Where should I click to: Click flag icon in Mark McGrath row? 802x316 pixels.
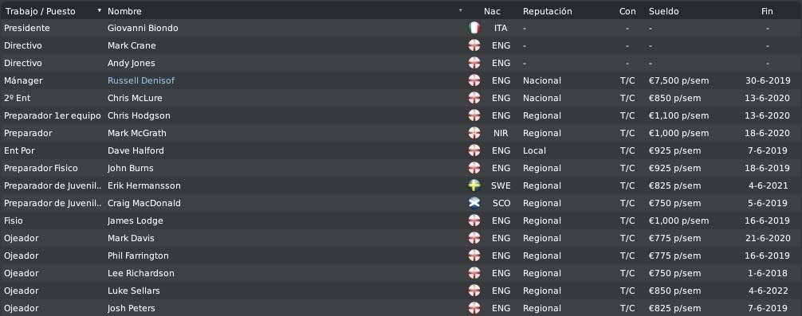pos(474,133)
